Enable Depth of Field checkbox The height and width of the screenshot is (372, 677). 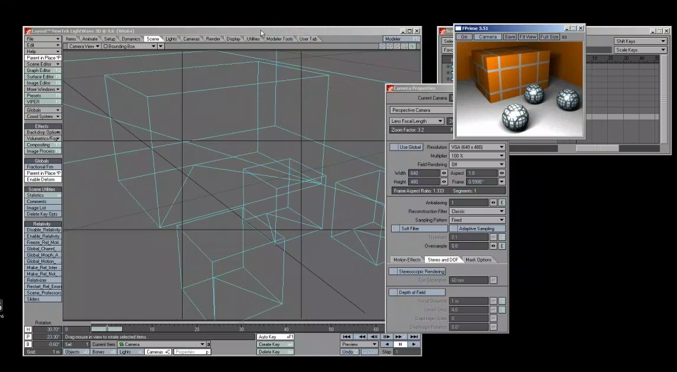point(417,292)
